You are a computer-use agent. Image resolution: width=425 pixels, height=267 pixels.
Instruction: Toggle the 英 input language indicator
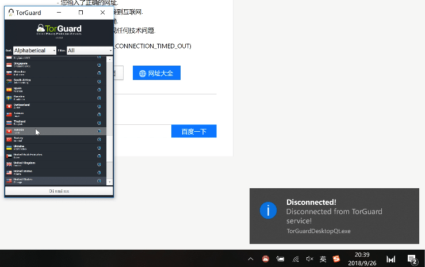(323, 259)
